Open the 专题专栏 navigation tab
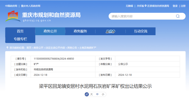The width and height of the screenshot is (189, 99). (20, 39)
